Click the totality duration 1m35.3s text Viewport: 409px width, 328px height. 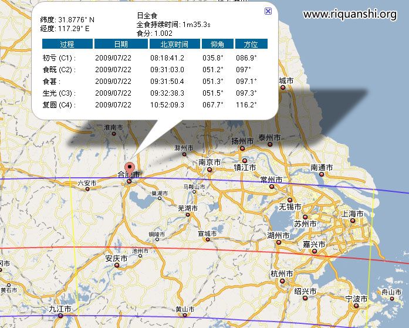point(197,25)
